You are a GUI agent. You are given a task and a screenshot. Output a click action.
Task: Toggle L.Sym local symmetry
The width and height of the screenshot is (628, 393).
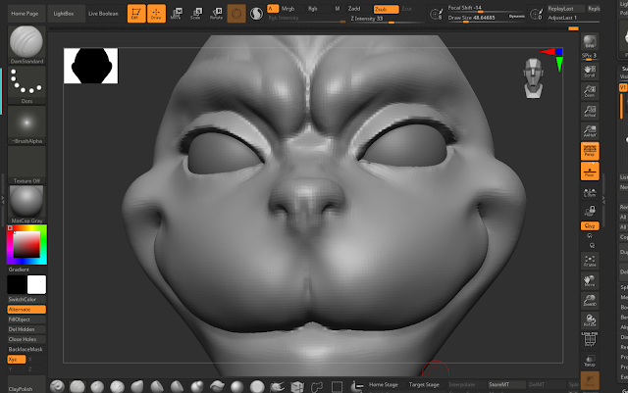point(590,193)
